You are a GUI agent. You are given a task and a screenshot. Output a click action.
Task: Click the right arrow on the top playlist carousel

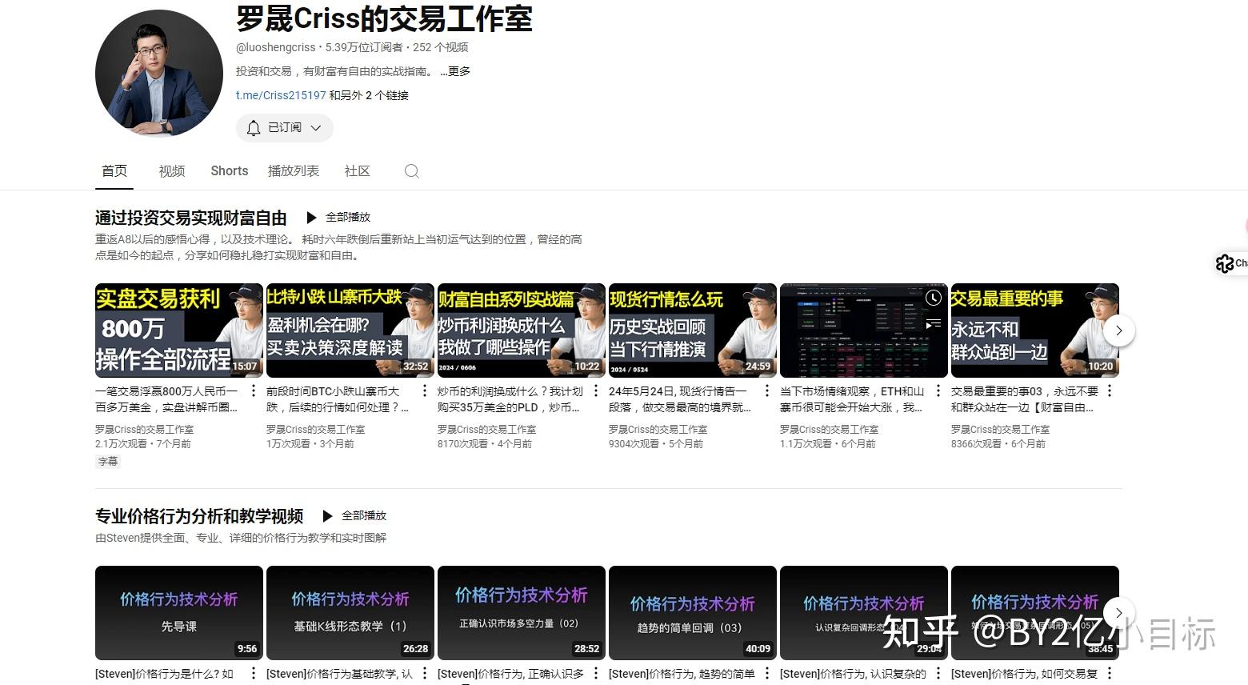[1119, 330]
